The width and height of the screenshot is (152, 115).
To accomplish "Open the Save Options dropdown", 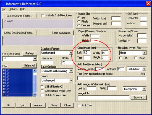I will 71,71.
